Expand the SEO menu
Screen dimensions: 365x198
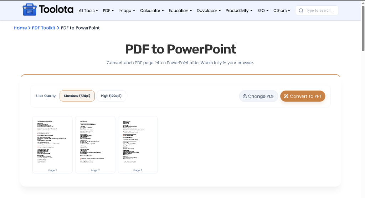(263, 11)
